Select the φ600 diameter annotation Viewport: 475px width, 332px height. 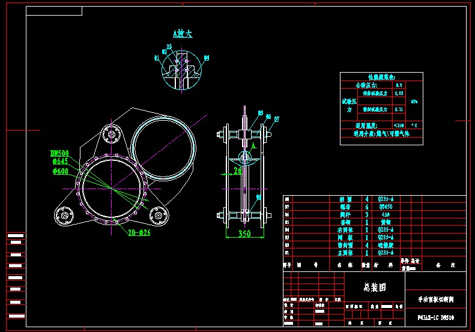tap(59, 171)
